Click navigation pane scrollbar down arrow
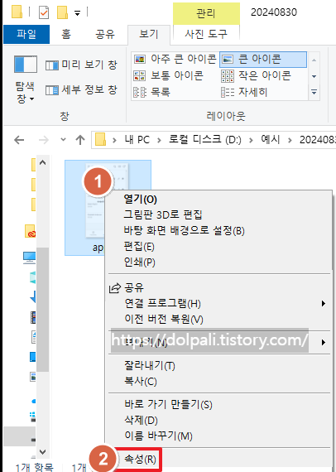336x472 pixels. pos(43,452)
